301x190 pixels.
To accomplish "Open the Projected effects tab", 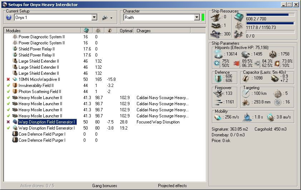I will 172,186.
